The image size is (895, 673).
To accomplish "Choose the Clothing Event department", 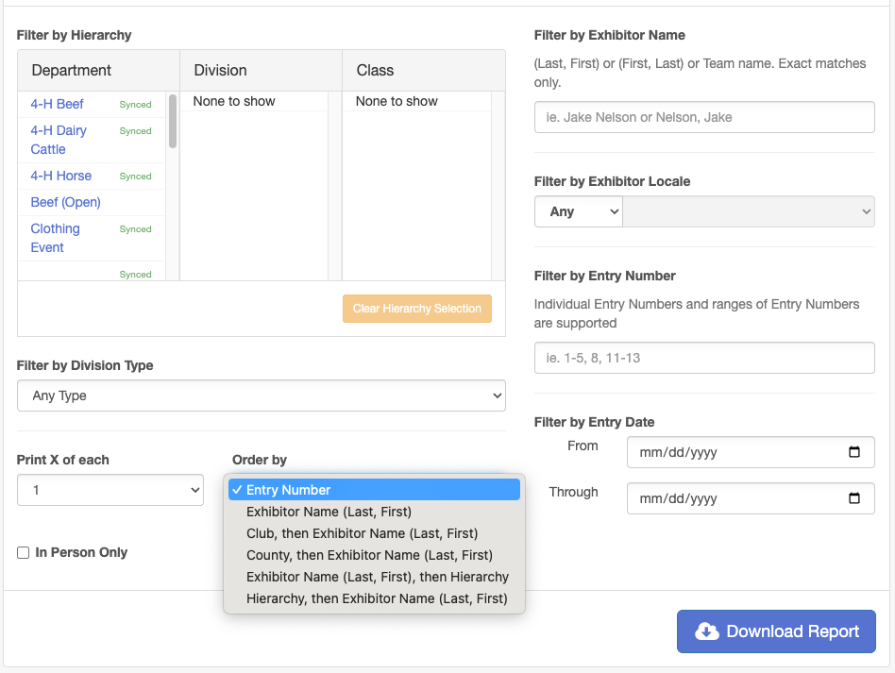I will [x=55, y=238].
